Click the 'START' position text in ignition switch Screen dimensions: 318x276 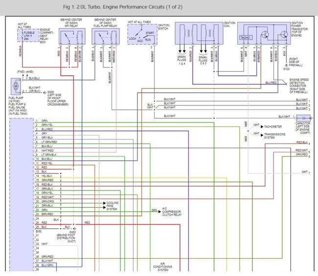(x=150, y=33)
